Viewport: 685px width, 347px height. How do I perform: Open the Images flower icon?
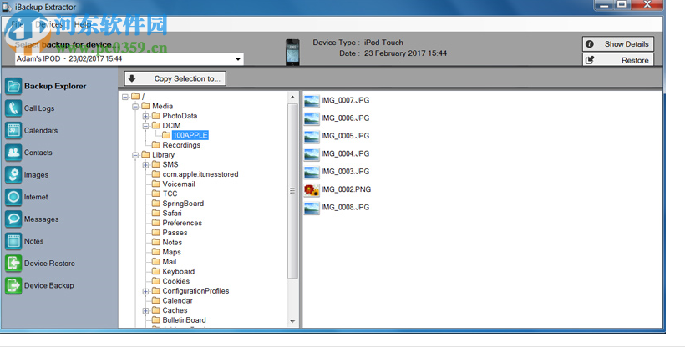click(x=13, y=174)
